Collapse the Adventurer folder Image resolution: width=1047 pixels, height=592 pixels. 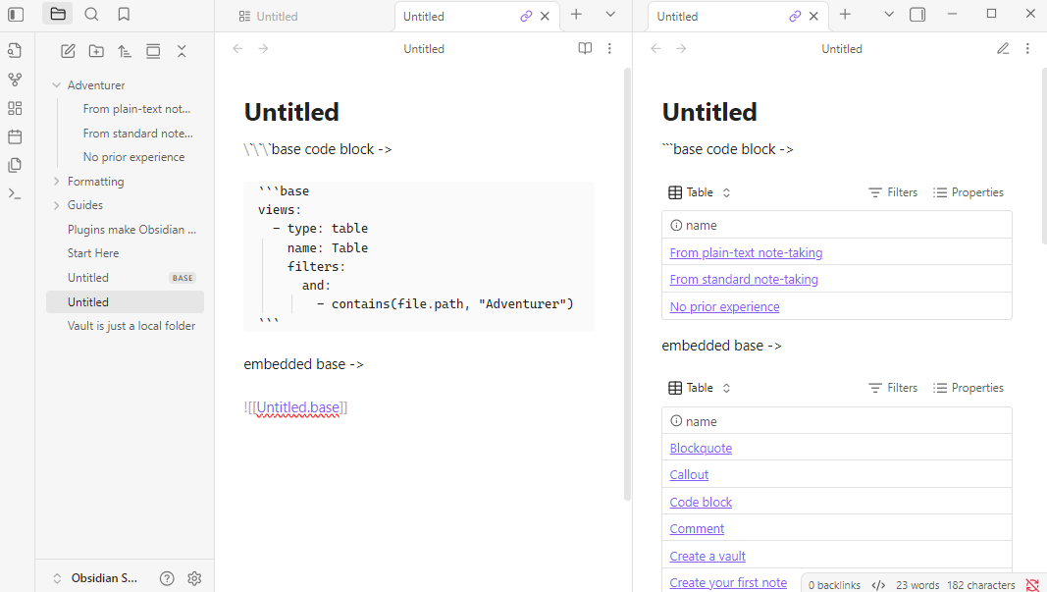click(57, 84)
